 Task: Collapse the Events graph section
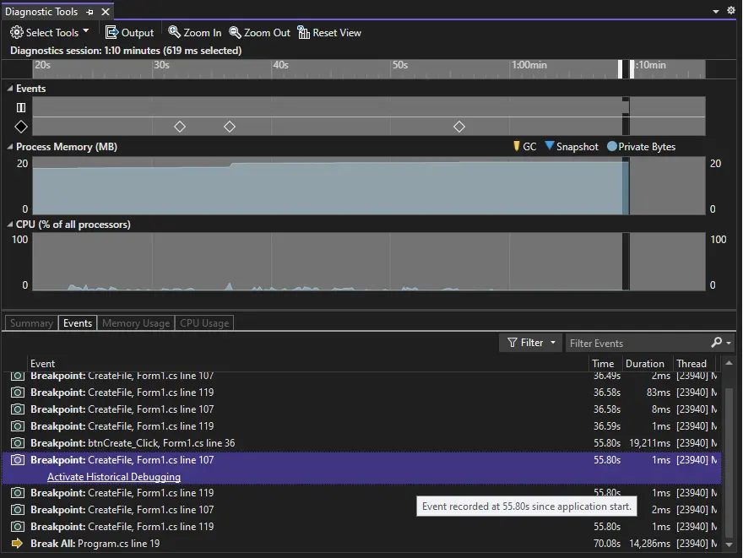[x=10, y=89]
